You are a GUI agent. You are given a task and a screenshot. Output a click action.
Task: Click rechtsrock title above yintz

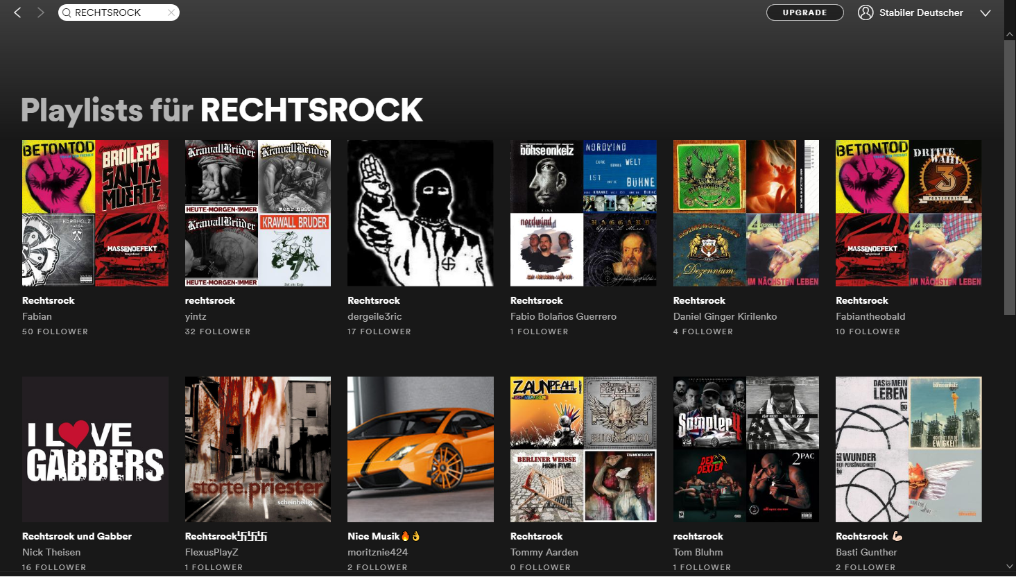pyautogui.click(x=210, y=300)
